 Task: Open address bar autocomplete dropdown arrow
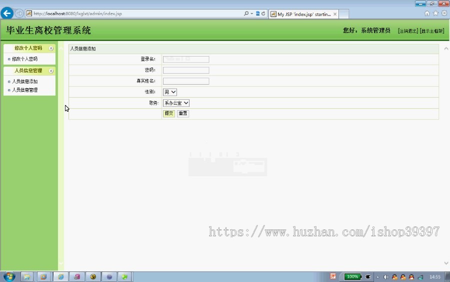(251, 14)
